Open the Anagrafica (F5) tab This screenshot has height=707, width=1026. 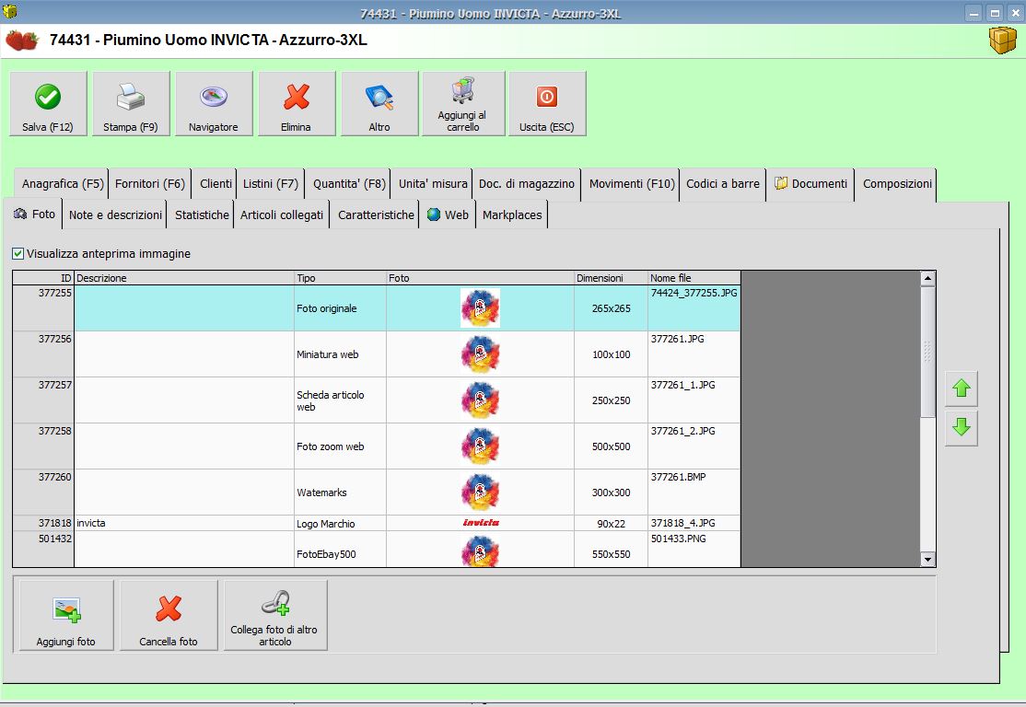coord(62,184)
